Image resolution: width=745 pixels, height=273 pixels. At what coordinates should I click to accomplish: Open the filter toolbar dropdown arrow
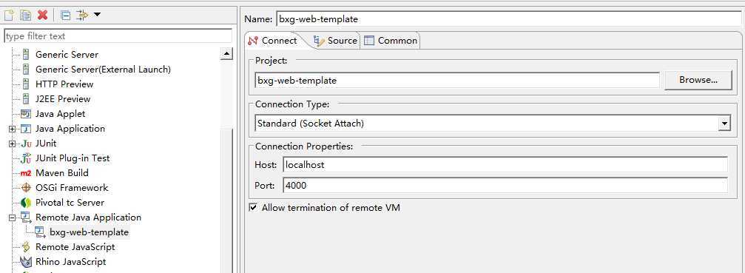(x=97, y=16)
